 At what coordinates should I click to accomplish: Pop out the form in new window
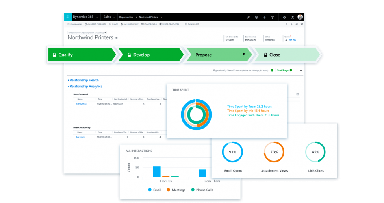pos(297,24)
